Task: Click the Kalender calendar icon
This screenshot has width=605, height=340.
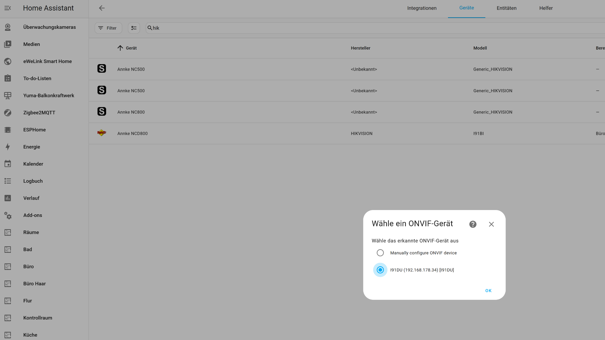Action: coord(8,164)
